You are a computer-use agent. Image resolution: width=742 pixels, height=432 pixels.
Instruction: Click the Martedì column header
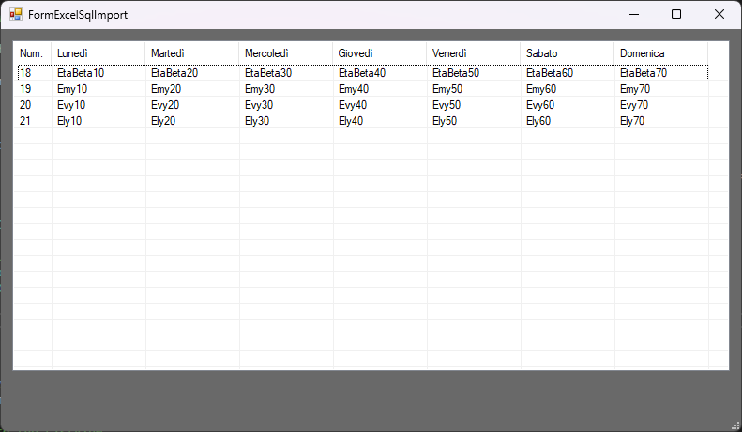click(191, 53)
